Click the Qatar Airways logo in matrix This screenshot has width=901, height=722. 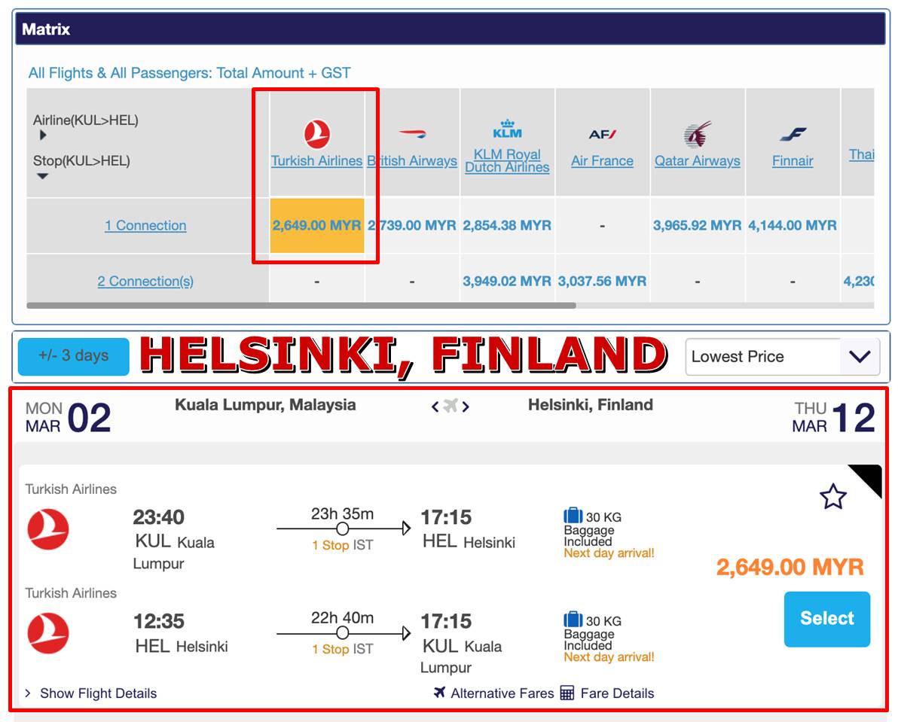point(698,135)
